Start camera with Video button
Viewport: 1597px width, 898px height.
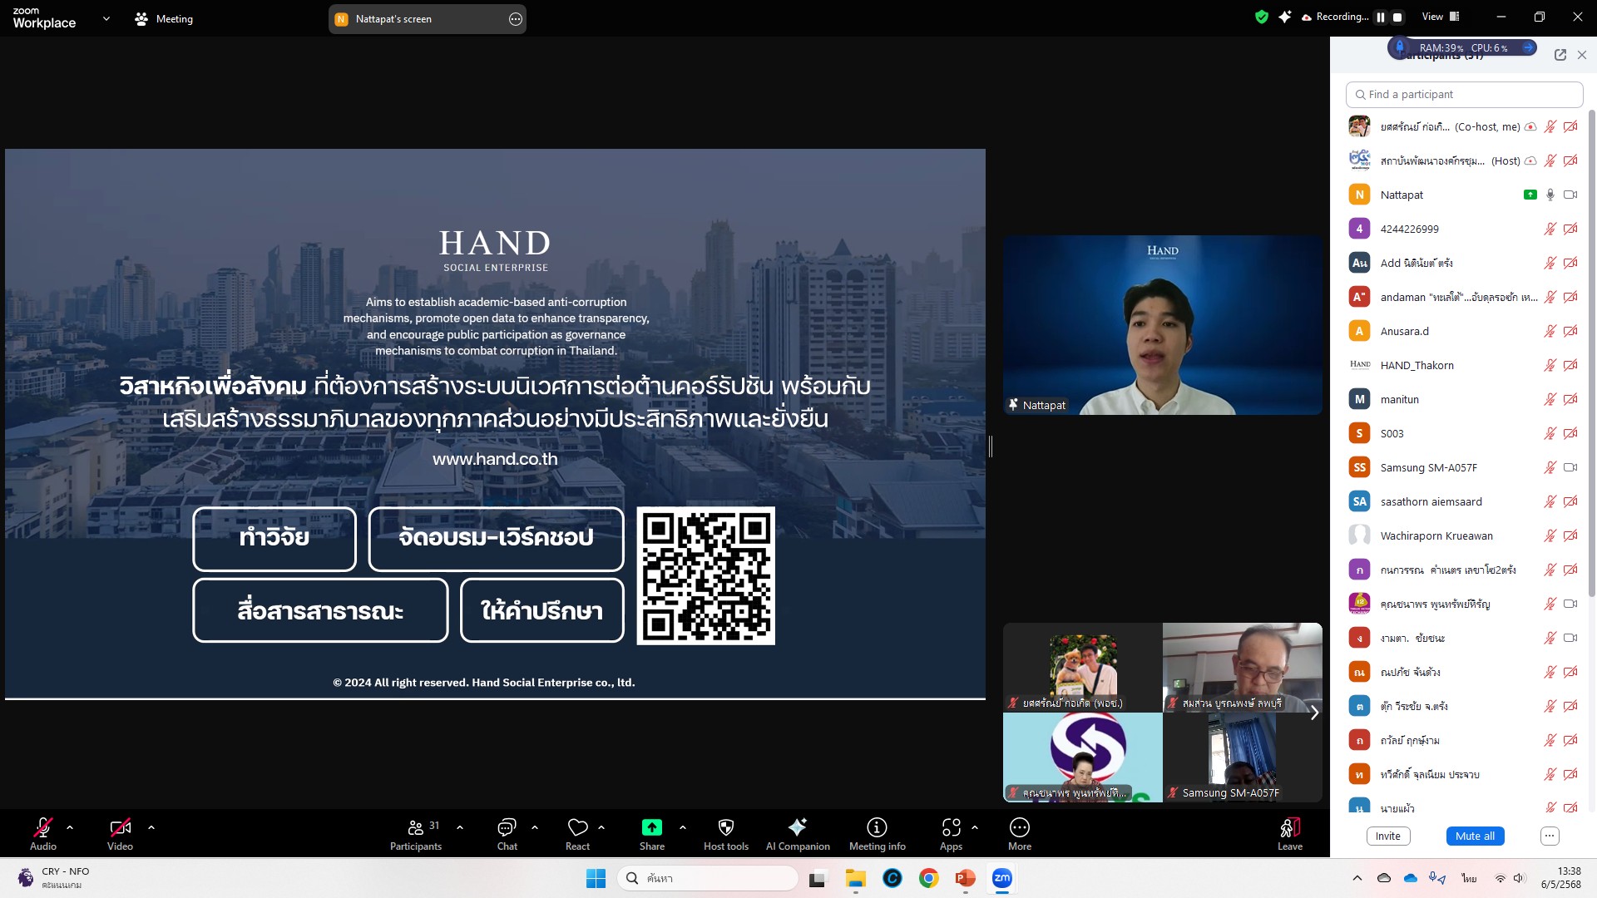[120, 834]
